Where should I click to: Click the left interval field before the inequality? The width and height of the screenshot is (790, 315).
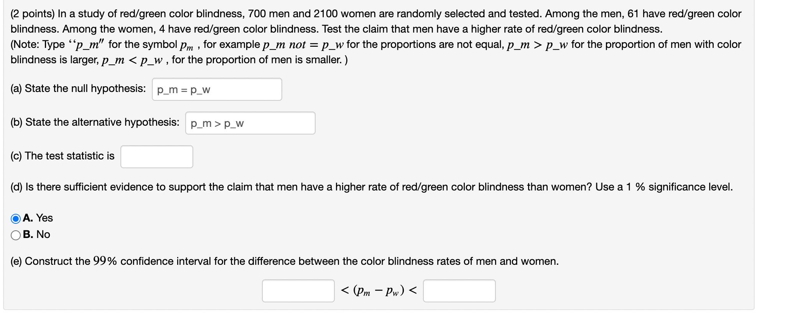click(x=298, y=291)
